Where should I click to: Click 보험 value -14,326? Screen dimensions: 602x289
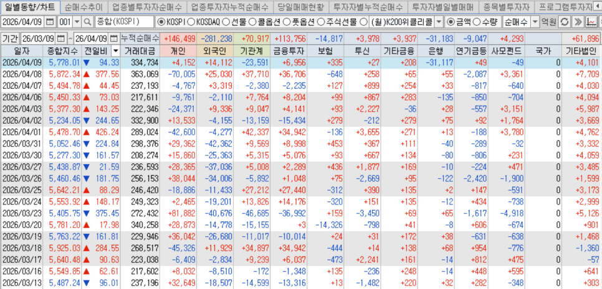pyautogui.click(x=329, y=224)
